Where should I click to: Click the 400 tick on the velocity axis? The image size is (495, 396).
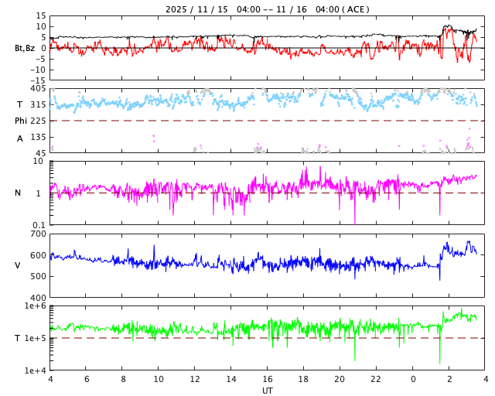[38, 298]
